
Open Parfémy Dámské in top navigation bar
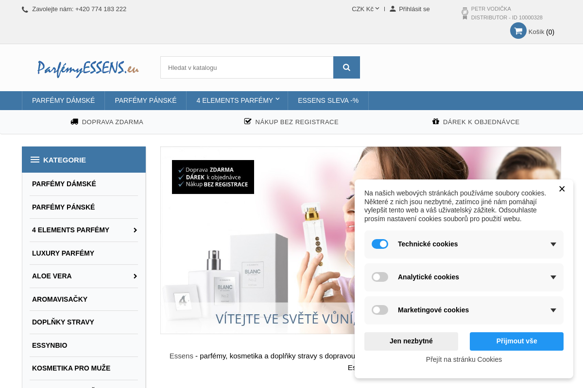64,100
